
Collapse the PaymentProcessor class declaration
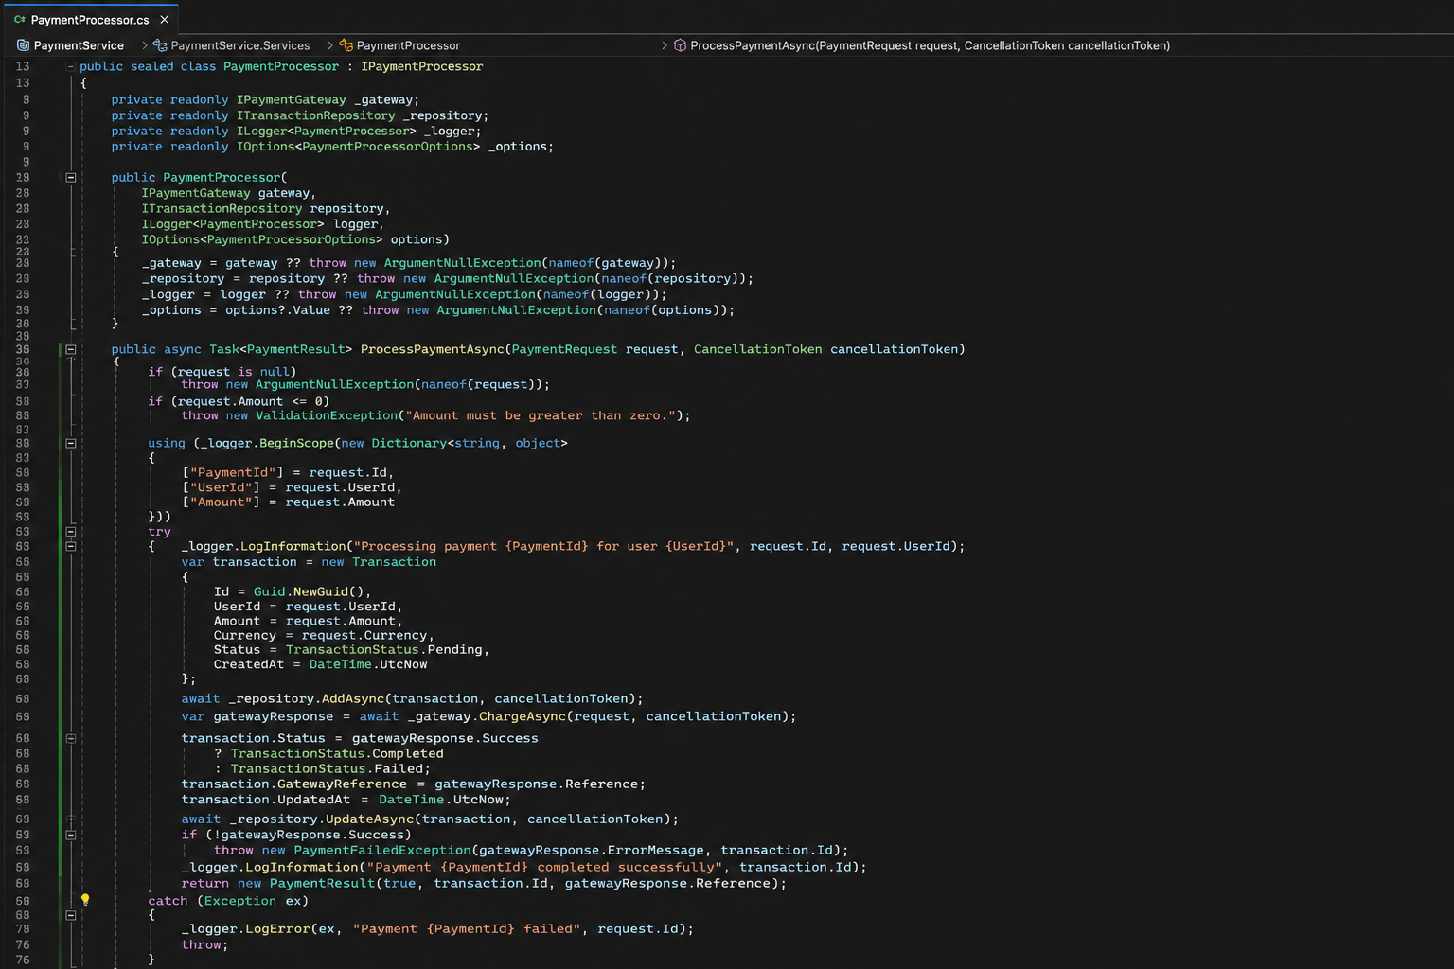71,66
